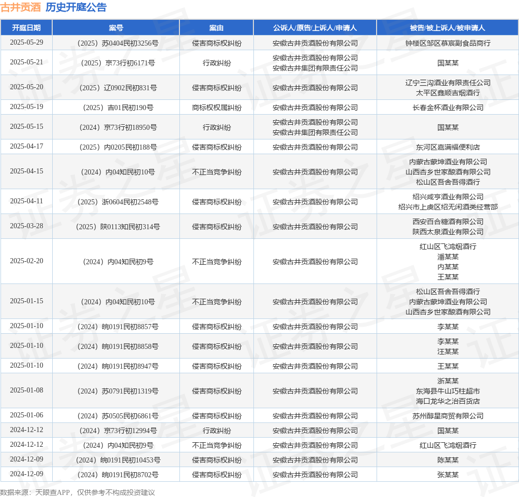Select defendant 东海县牛山巧柱超市
This screenshot has width=519, height=497.
(x=448, y=392)
